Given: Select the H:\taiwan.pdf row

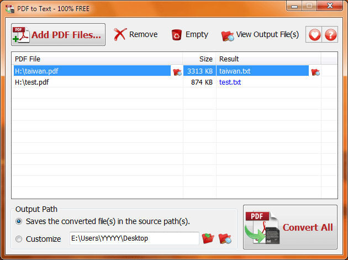Looking at the screenshot, I should (92, 71).
